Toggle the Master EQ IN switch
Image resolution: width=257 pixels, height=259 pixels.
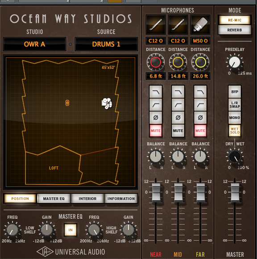(70, 230)
